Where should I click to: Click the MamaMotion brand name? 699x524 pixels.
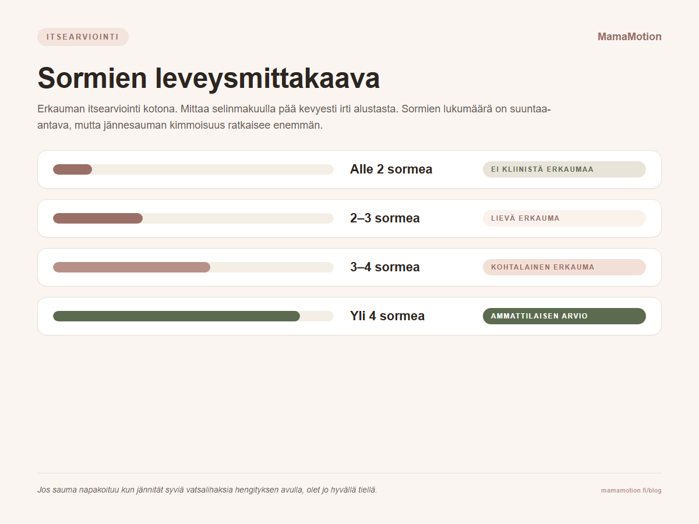[x=629, y=37]
